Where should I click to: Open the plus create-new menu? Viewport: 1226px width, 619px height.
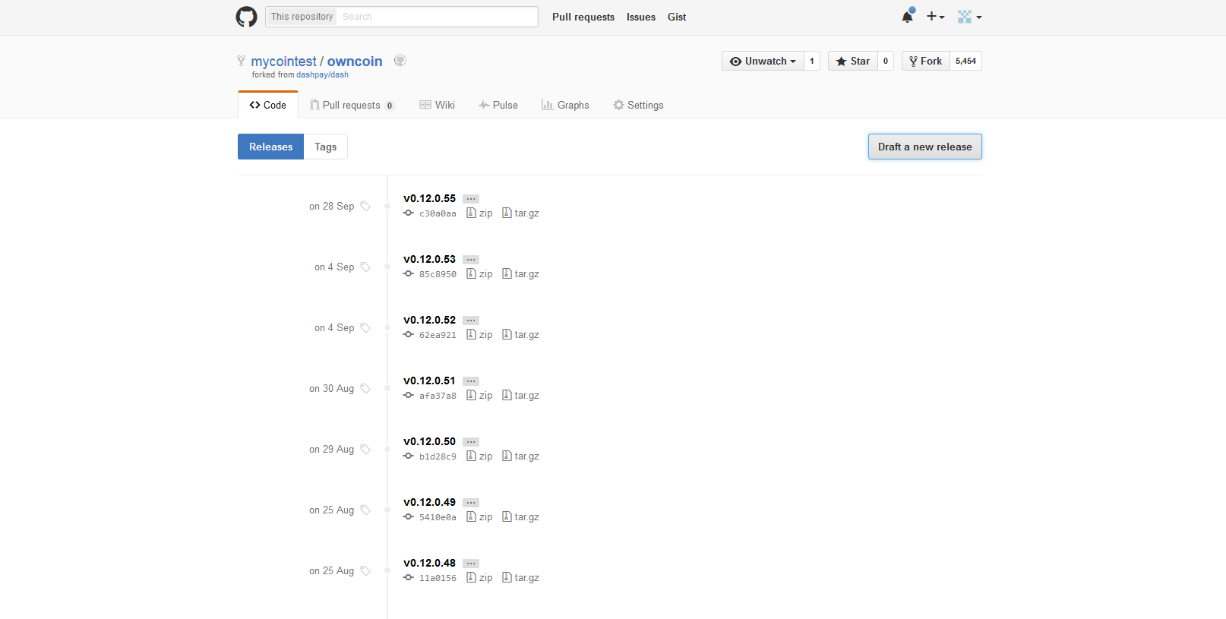coord(935,16)
